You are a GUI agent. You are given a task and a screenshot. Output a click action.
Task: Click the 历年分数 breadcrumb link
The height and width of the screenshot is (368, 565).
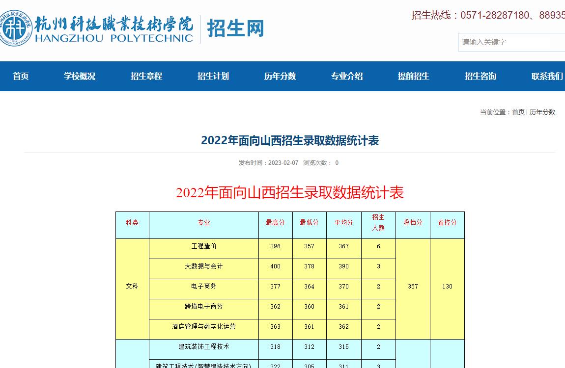(x=542, y=112)
